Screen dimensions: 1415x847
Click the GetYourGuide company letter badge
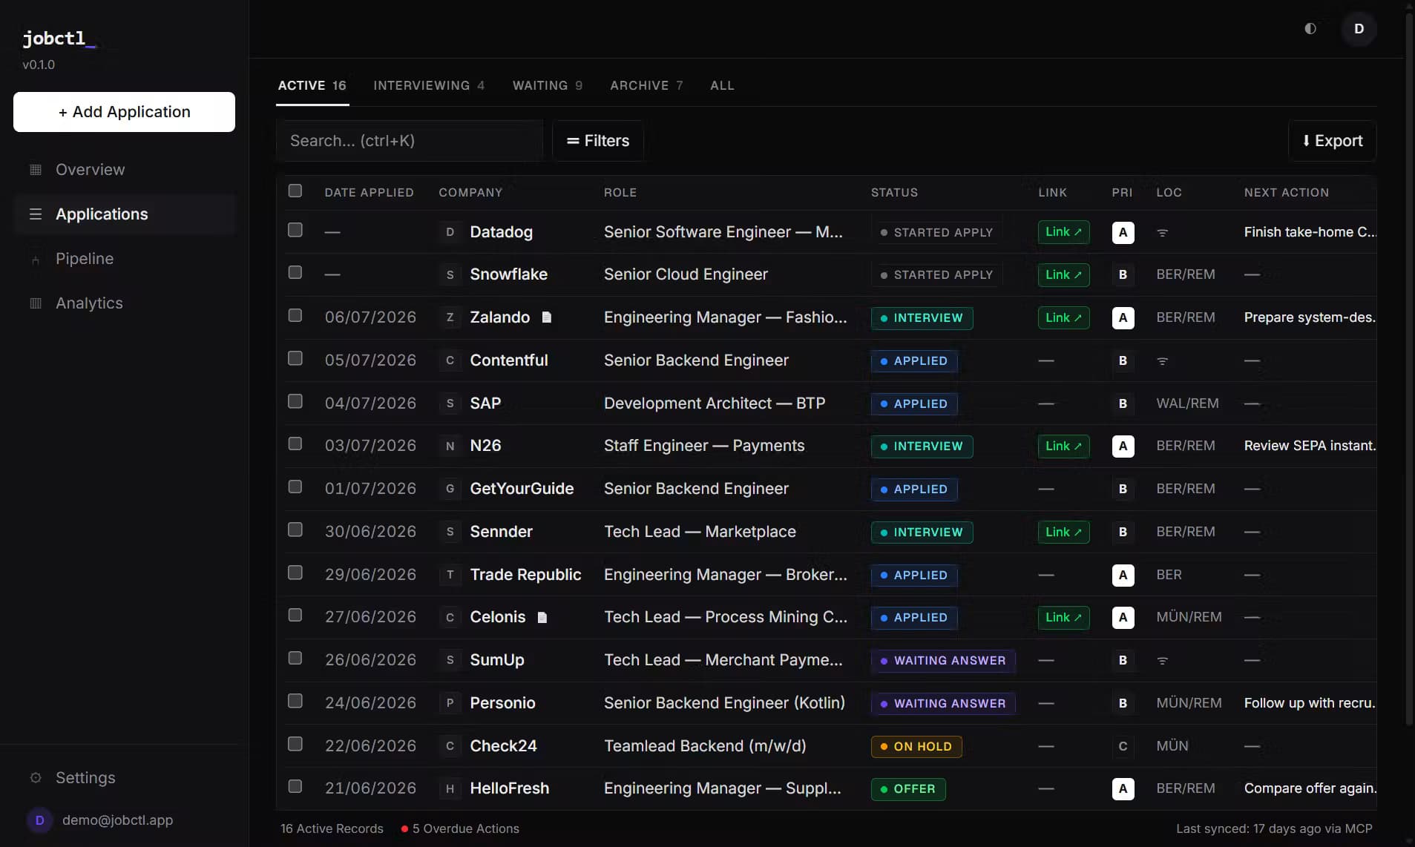coord(450,489)
